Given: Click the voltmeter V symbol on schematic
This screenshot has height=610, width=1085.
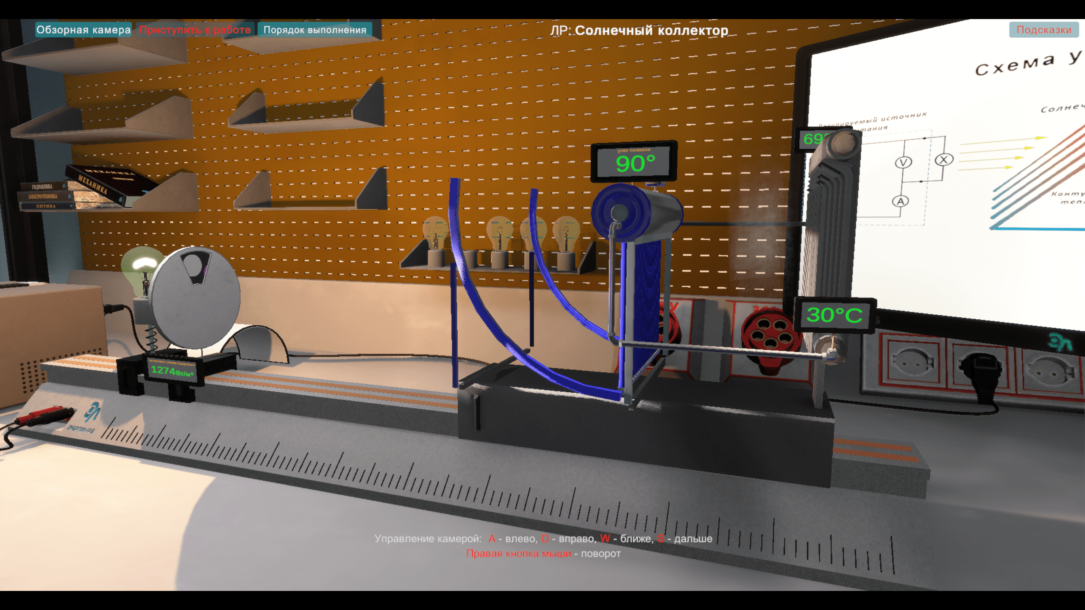Looking at the screenshot, I should 903,163.
